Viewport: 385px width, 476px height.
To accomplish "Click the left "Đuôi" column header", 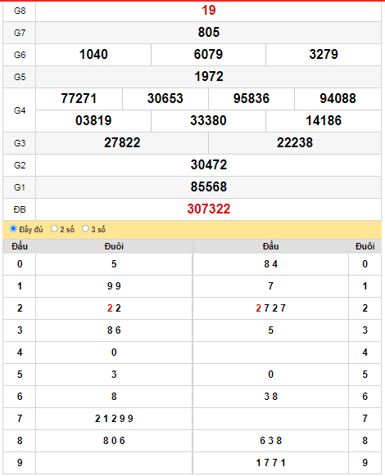I will click(114, 246).
